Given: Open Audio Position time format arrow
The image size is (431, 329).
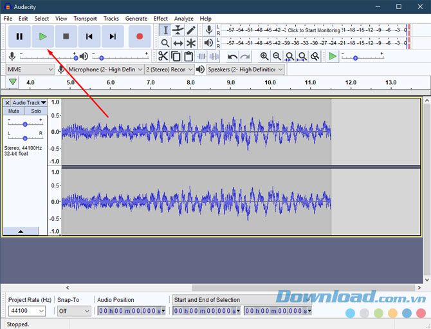Looking at the screenshot, I should click(163, 311).
